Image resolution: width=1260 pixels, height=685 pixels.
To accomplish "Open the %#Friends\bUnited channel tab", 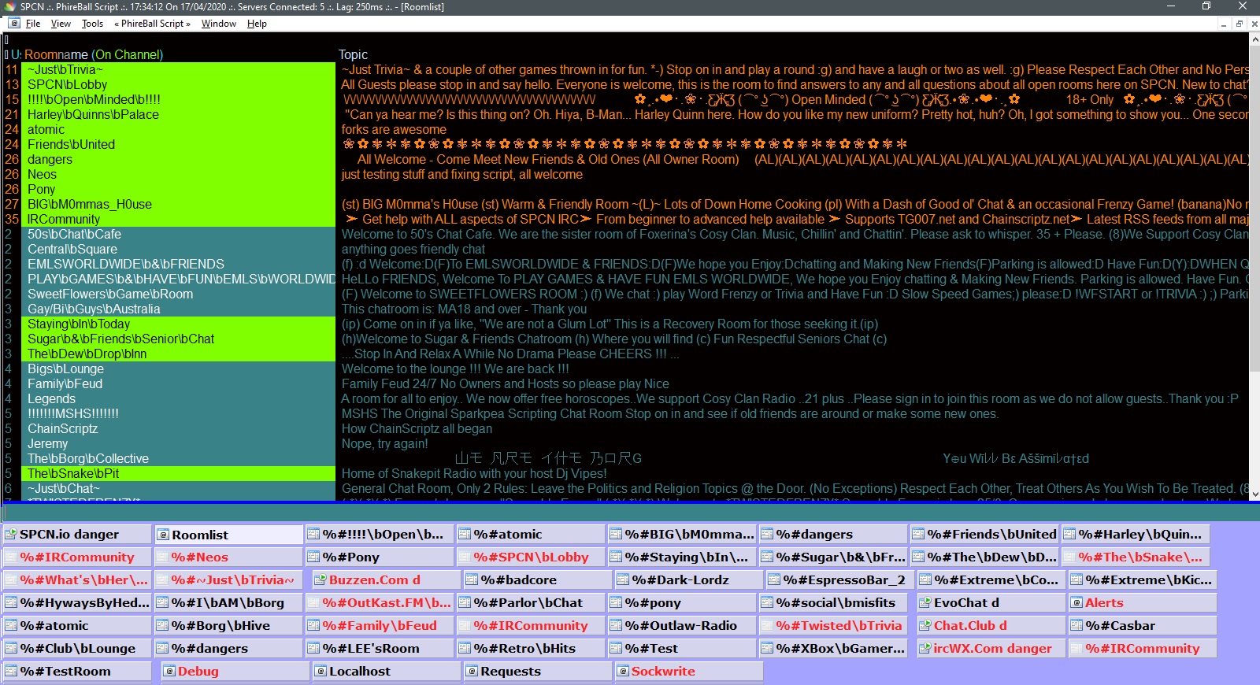I will [x=984, y=535].
